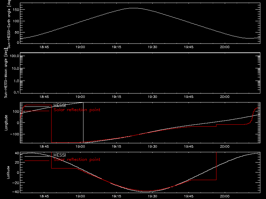Select the 100.0 tick in Moon angle plot
266x199 pixels.
pyautogui.click(x=14, y=56)
